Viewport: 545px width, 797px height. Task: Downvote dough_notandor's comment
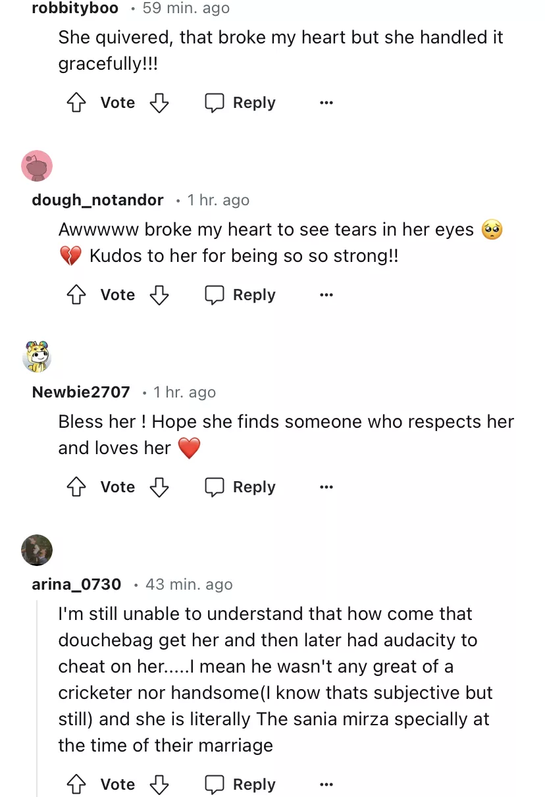[x=159, y=295]
